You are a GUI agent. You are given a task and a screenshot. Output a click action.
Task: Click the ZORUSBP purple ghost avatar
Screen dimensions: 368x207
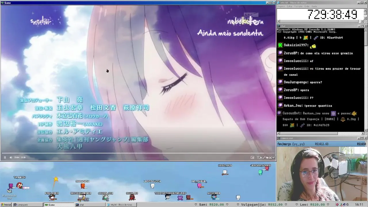pos(180,198)
